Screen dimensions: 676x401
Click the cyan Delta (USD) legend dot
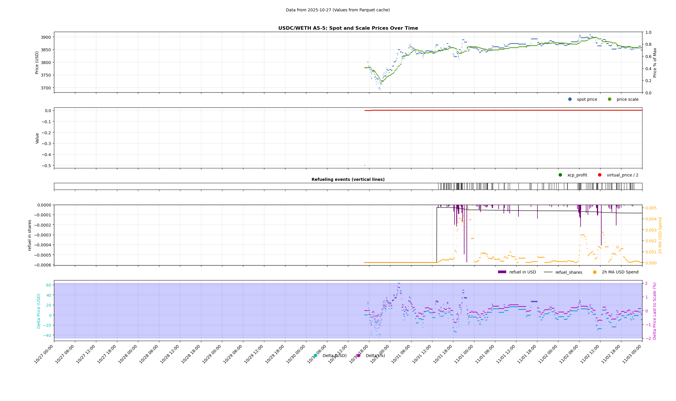click(x=315, y=356)
